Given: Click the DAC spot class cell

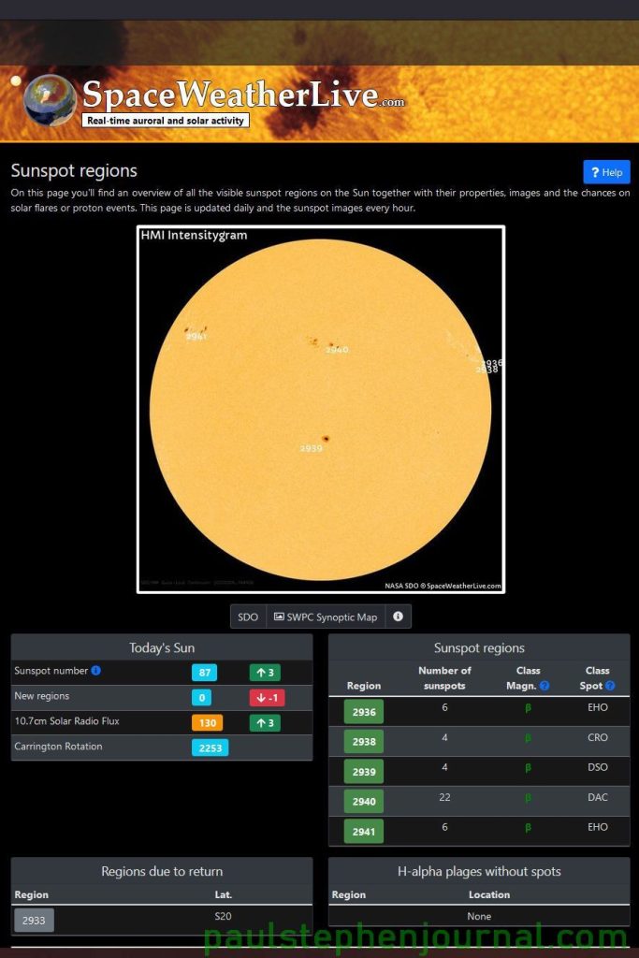Looking at the screenshot, I should click(598, 797).
